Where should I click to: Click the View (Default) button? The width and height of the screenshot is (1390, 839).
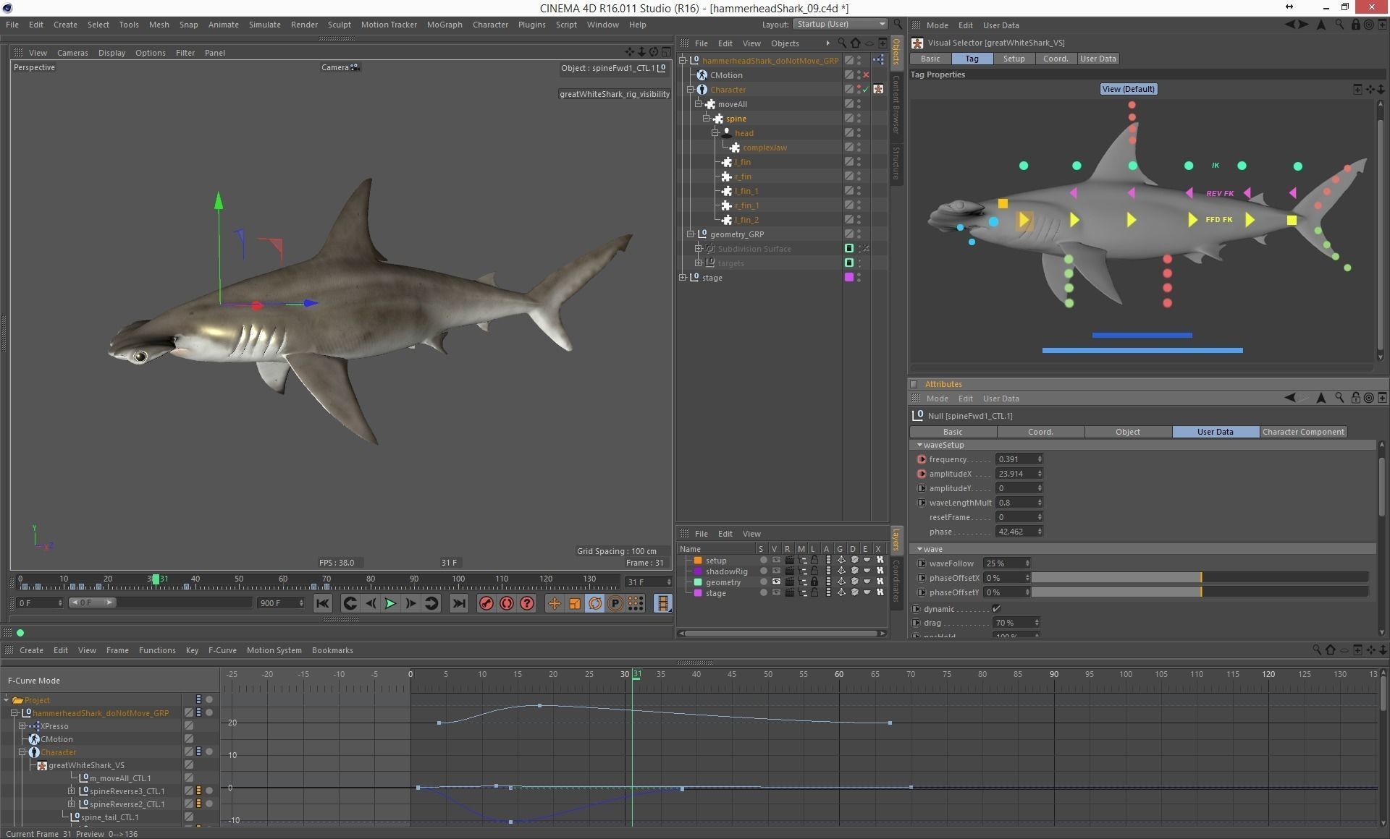(x=1128, y=89)
